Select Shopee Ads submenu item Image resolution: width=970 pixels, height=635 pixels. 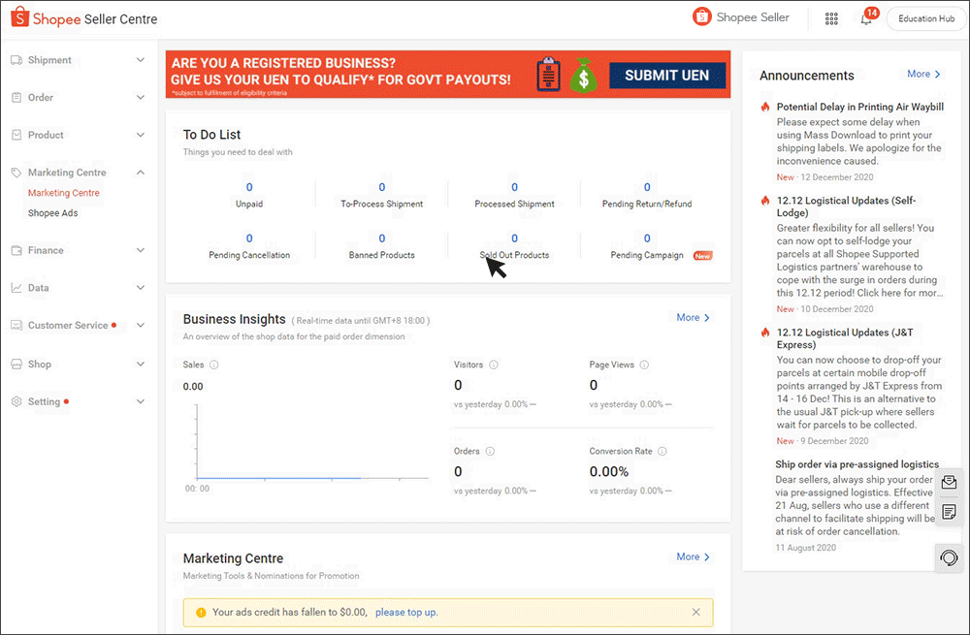pyautogui.click(x=52, y=212)
